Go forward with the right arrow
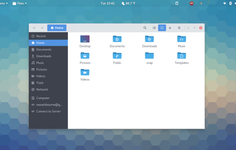 (42, 28)
